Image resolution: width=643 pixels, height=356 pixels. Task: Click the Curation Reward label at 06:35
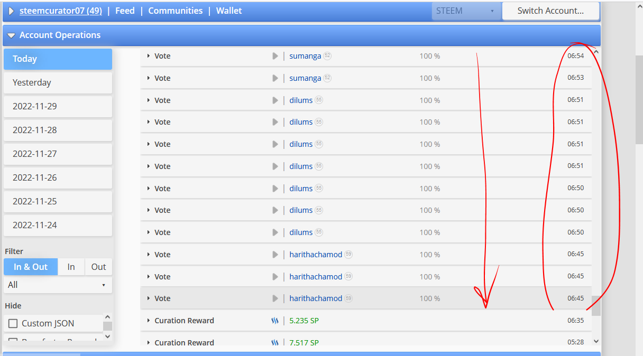coord(184,321)
